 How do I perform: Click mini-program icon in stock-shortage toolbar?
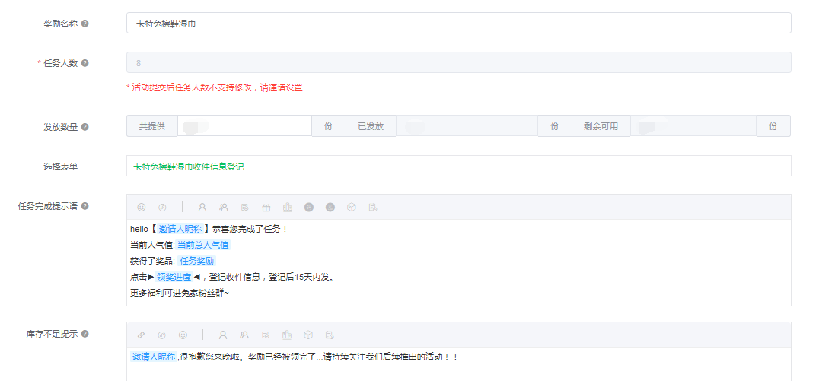(162, 335)
